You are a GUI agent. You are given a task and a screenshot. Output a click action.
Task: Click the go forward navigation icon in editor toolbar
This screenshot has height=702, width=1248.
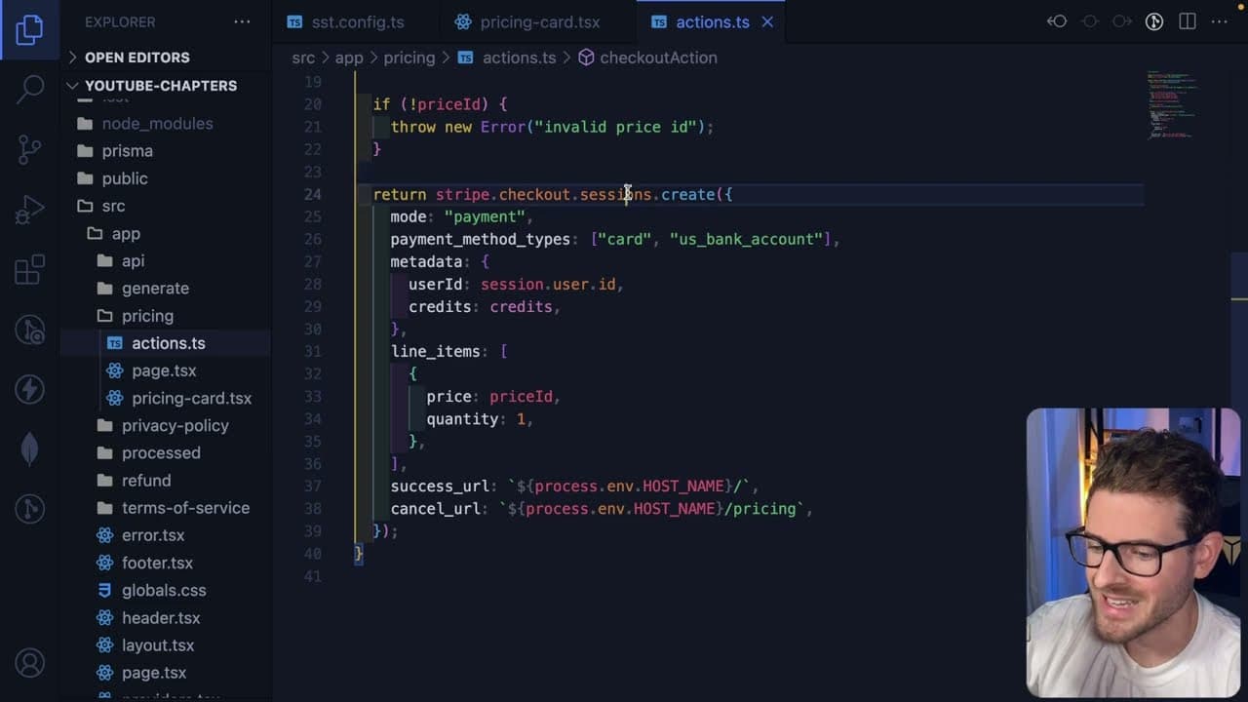(x=1122, y=21)
